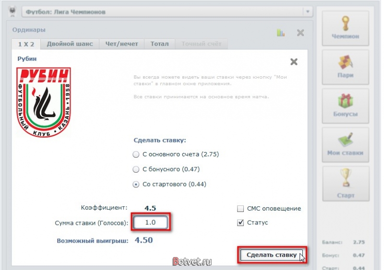This screenshot has height=270, width=384.
Task: Click the Сделать ставку button
Action: pyautogui.click(x=272, y=255)
